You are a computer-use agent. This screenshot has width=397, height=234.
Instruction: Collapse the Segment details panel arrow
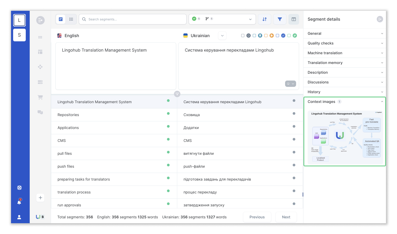point(380,19)
